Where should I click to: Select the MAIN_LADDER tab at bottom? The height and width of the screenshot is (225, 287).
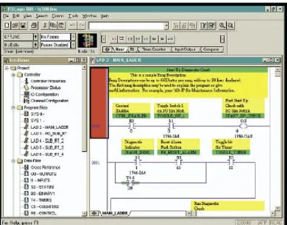(115, 213)
